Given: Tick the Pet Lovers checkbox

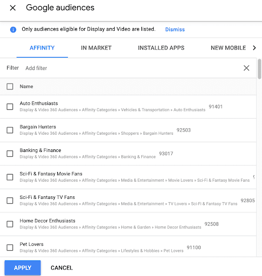Looking at the screenshot, I should pos(10,247).
